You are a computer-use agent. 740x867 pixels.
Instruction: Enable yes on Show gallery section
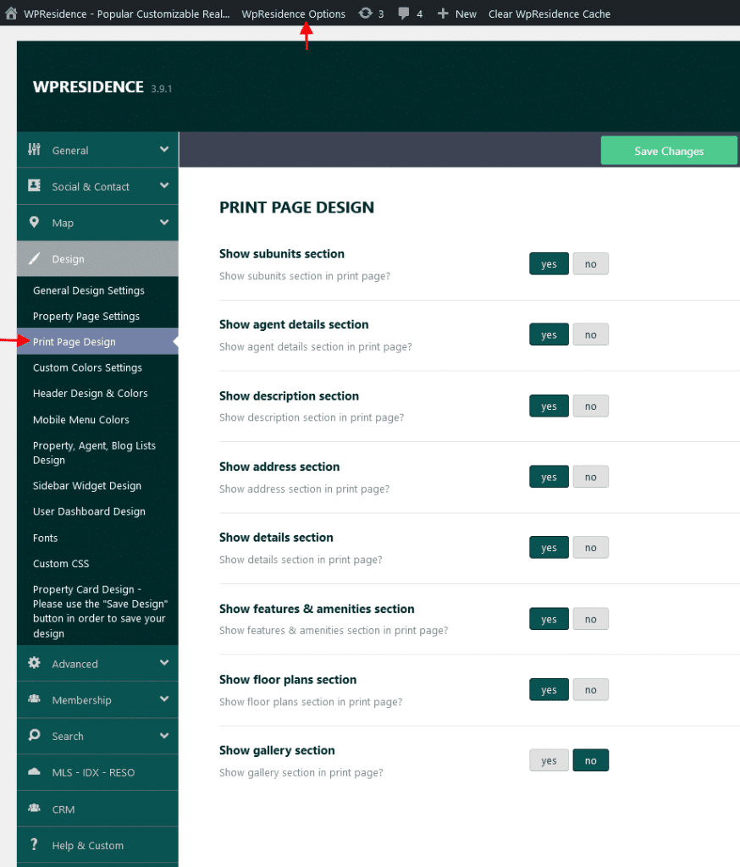(x=549, y=759)
